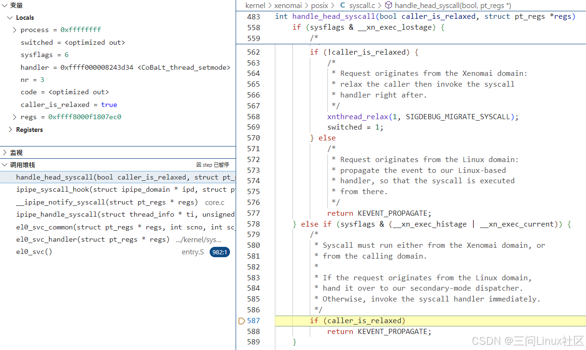Click 'return KEVENT_PROPAGATE;' on line 577
The image size is (586, 350).
pos(379,213)
